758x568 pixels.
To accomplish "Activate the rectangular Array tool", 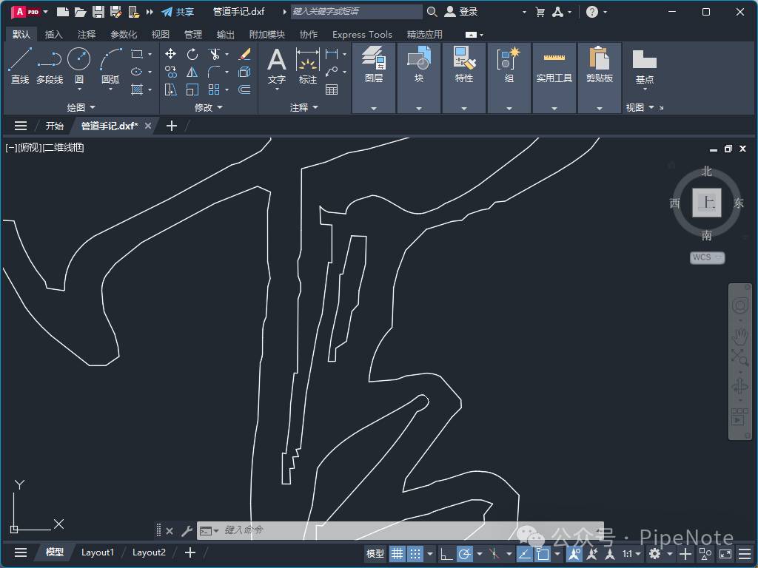I will pos(214,89).
